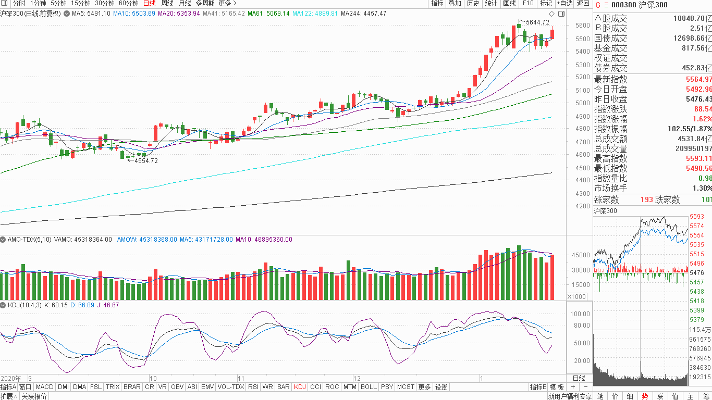
Task: Switch indicator to OBV
Action: (x=177, y=387)
